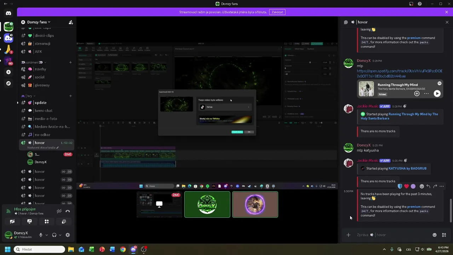Open the live stream preview tile marked ŽIVĚ

[159, 204]
